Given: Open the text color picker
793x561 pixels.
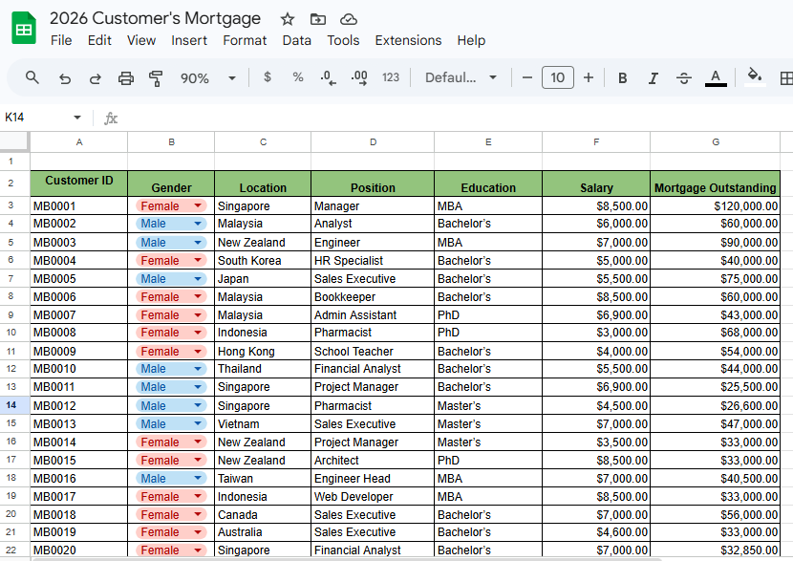Looking at the screenshot, I should [x=716, y=78].
